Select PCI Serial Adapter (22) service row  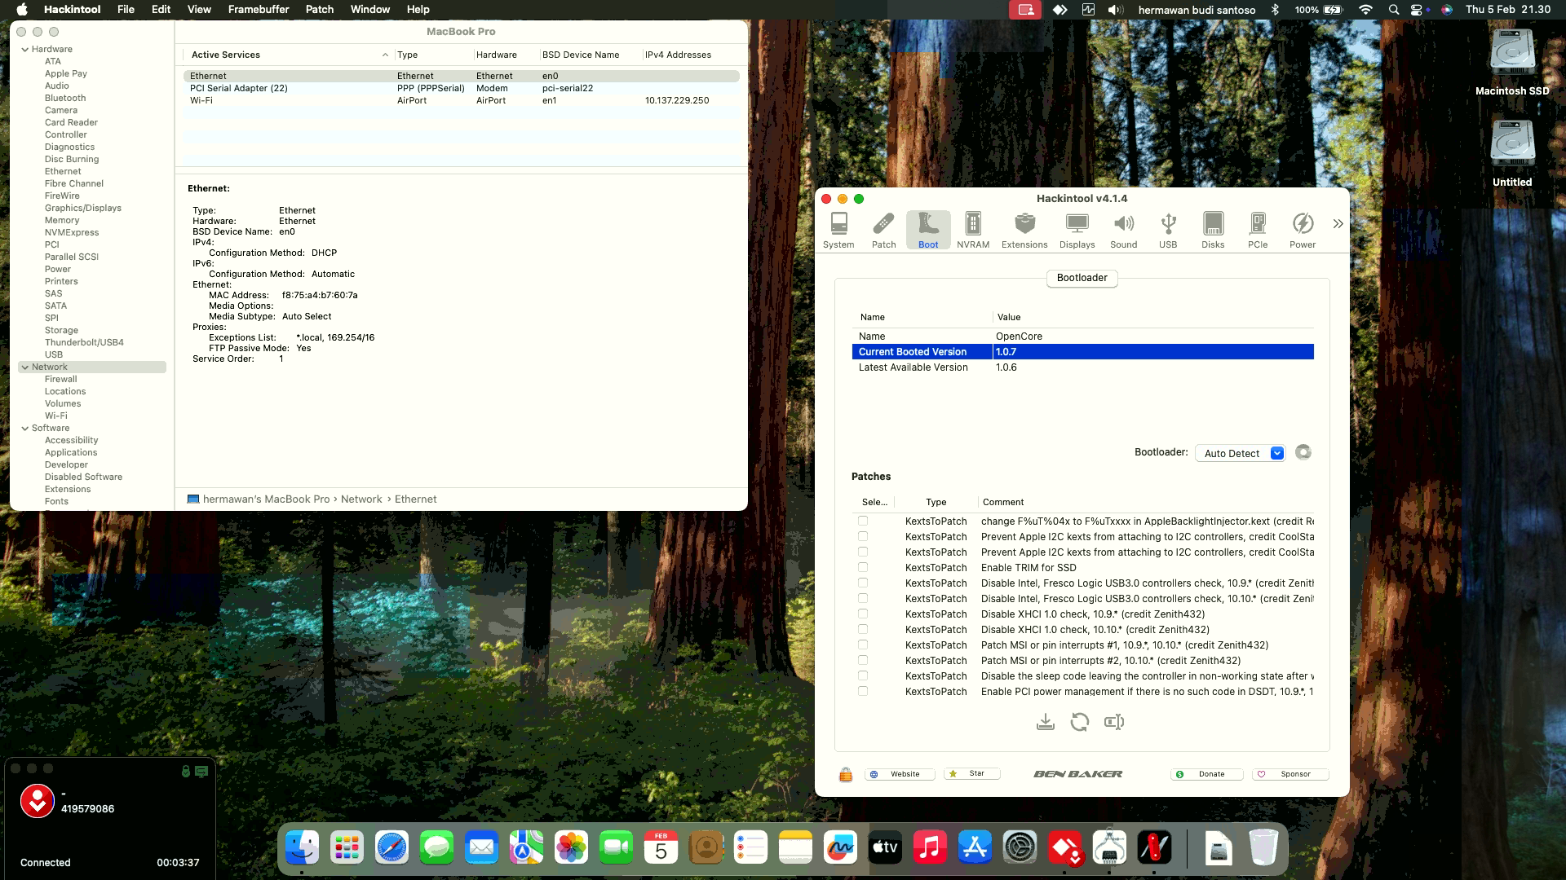(x=462, y=88)
